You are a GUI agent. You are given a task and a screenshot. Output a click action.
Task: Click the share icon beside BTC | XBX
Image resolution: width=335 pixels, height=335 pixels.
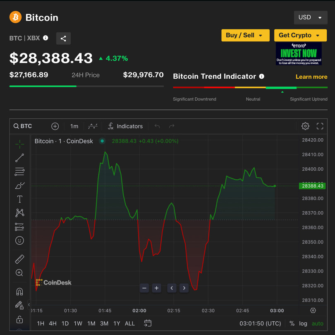(63, 39)
